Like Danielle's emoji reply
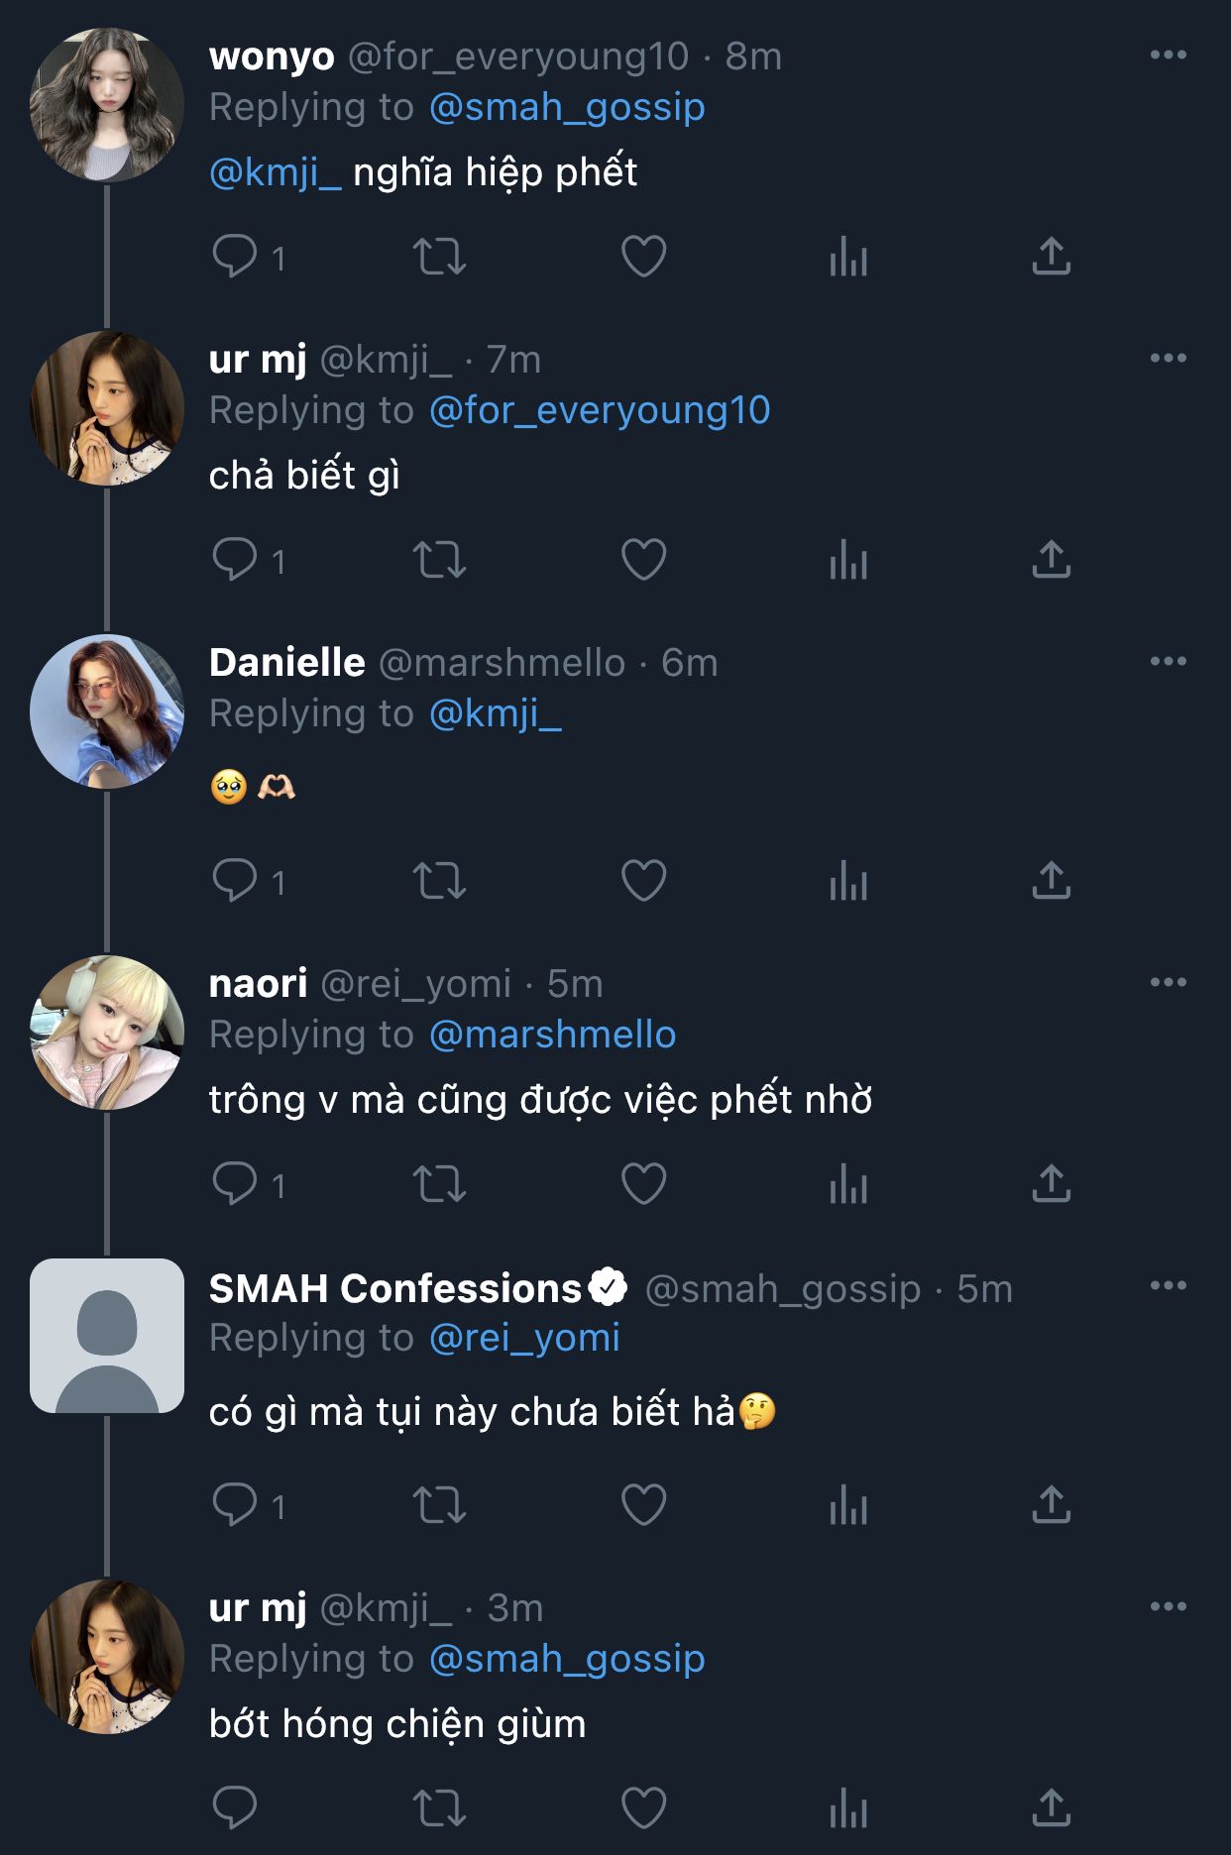The height and width of the screenshot is (1855, 1231). coord(643,880)
